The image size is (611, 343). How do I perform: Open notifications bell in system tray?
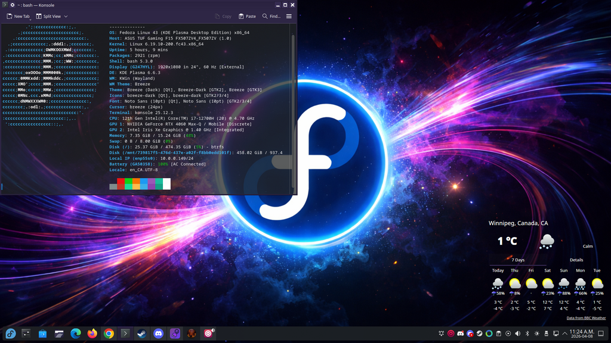(441, 333)
